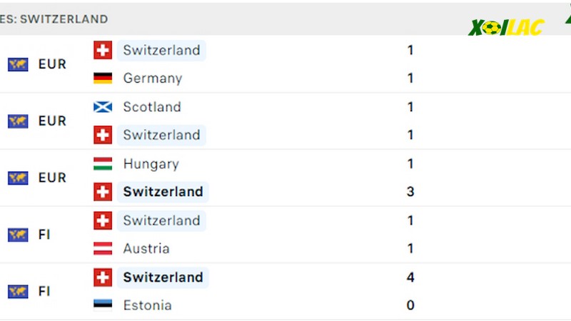The width and height of the screenshot is (571, 321).
Task: Click Switzerland's score of 4 against Estonia
Action: tap(410, 277)
